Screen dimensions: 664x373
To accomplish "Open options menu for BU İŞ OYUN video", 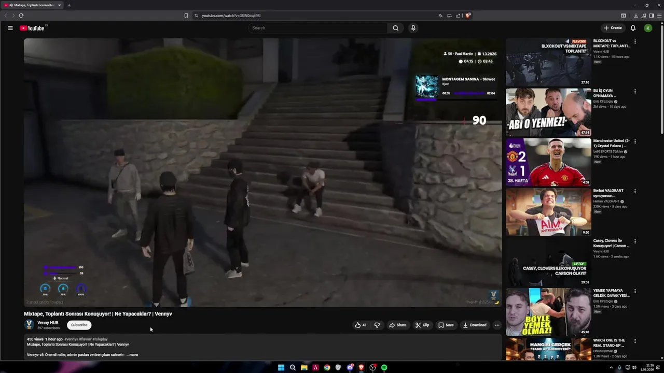I will click(635, 91).
